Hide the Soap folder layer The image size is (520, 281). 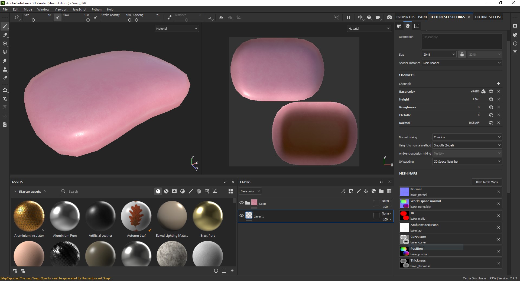click(241, 203)
